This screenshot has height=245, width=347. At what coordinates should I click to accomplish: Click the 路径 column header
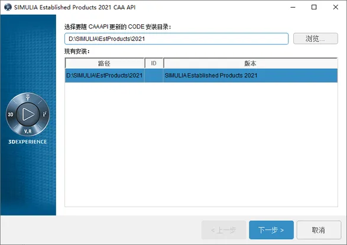(105, 63)
